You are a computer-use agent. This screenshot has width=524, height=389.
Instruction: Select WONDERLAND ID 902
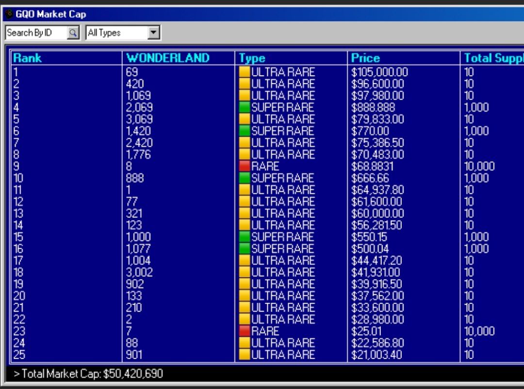135,284
